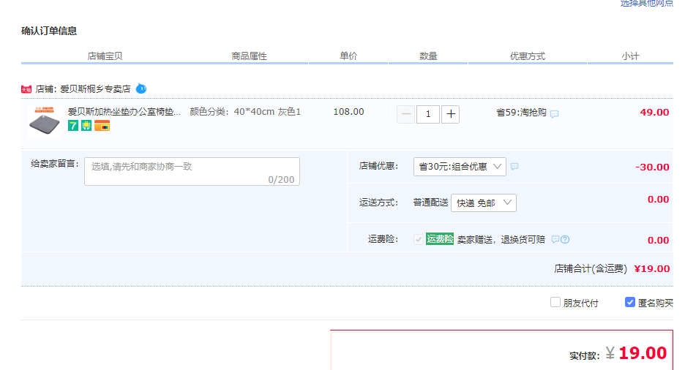Click the 数量 column header

[x=428, y=56]
